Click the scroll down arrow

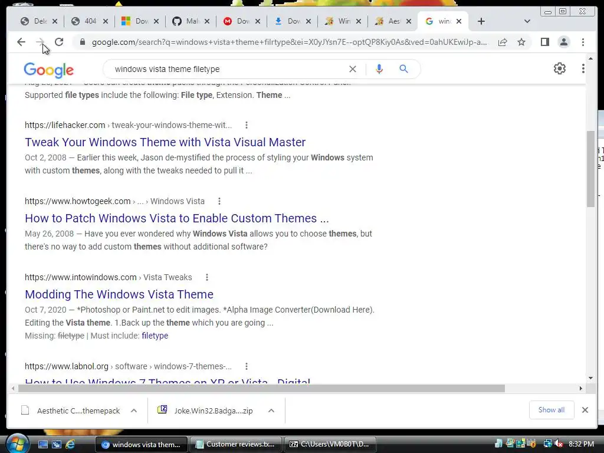coord(590,378)
